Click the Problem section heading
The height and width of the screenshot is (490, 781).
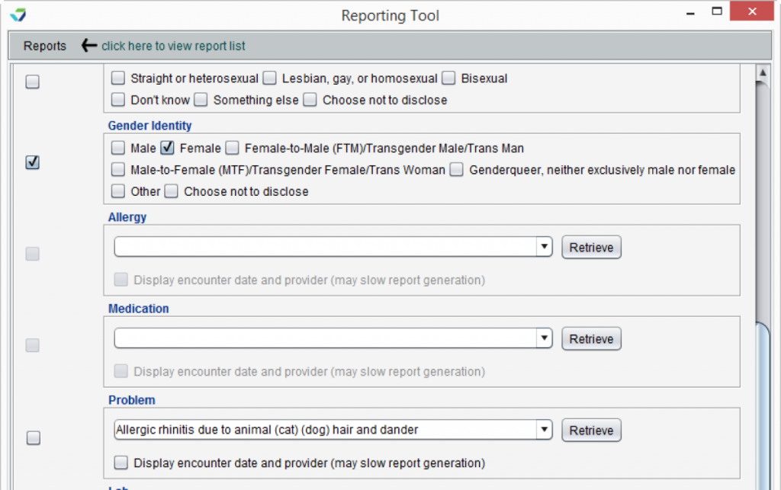[131, 400]
